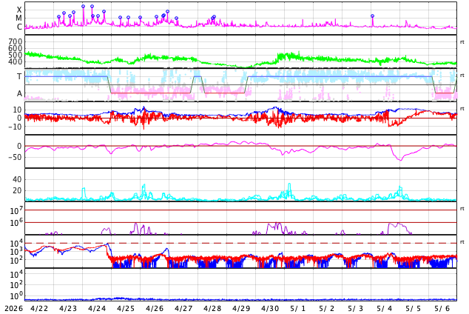Click the 4/26 date label
469x314 pixels.
click(155, 309)
